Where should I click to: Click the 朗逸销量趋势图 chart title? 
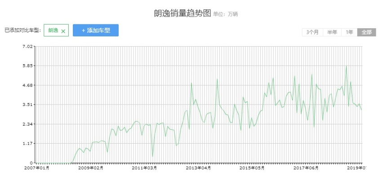[182, 13]
